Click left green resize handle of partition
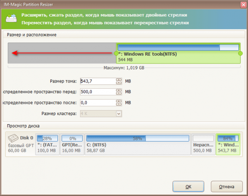 [x=116, y=53]
